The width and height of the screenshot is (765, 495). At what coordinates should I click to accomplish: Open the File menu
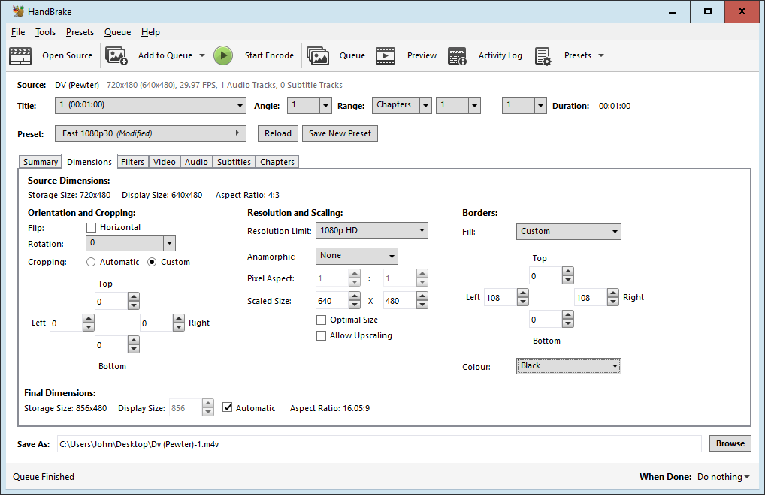pos(18,32)
